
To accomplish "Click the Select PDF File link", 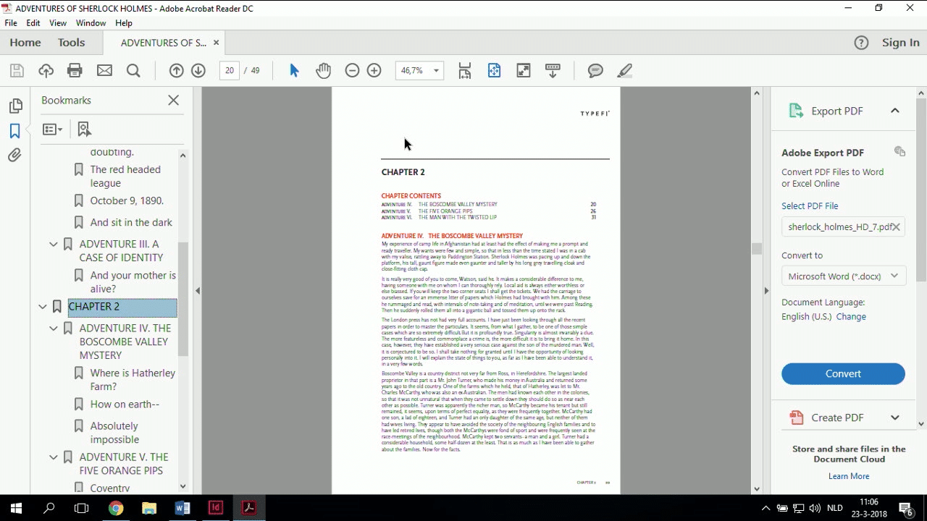I will click(x=810, y=206).
